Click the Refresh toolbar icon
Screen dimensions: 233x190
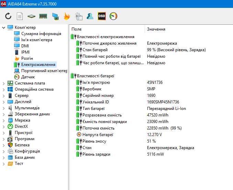point(8,16)
